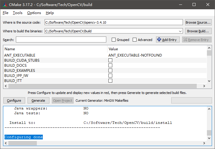Click the source code path field

(x=114, y=22)
